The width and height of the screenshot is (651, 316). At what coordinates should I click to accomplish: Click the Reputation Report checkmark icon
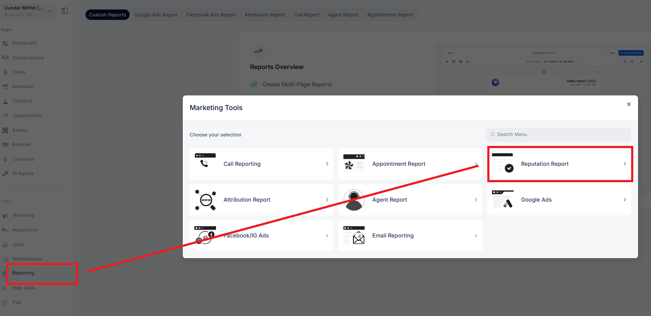point(503,163)
